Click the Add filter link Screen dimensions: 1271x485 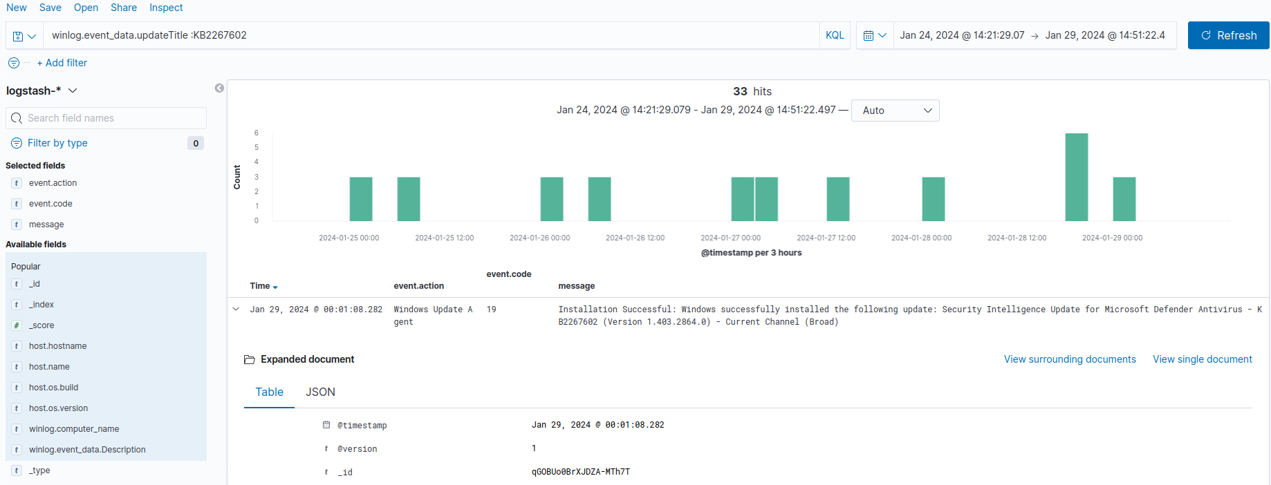(x=62, y=63)
